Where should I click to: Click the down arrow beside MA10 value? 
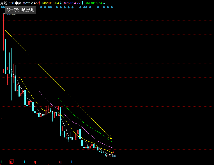pyautogui.click(x=61, y=3)
